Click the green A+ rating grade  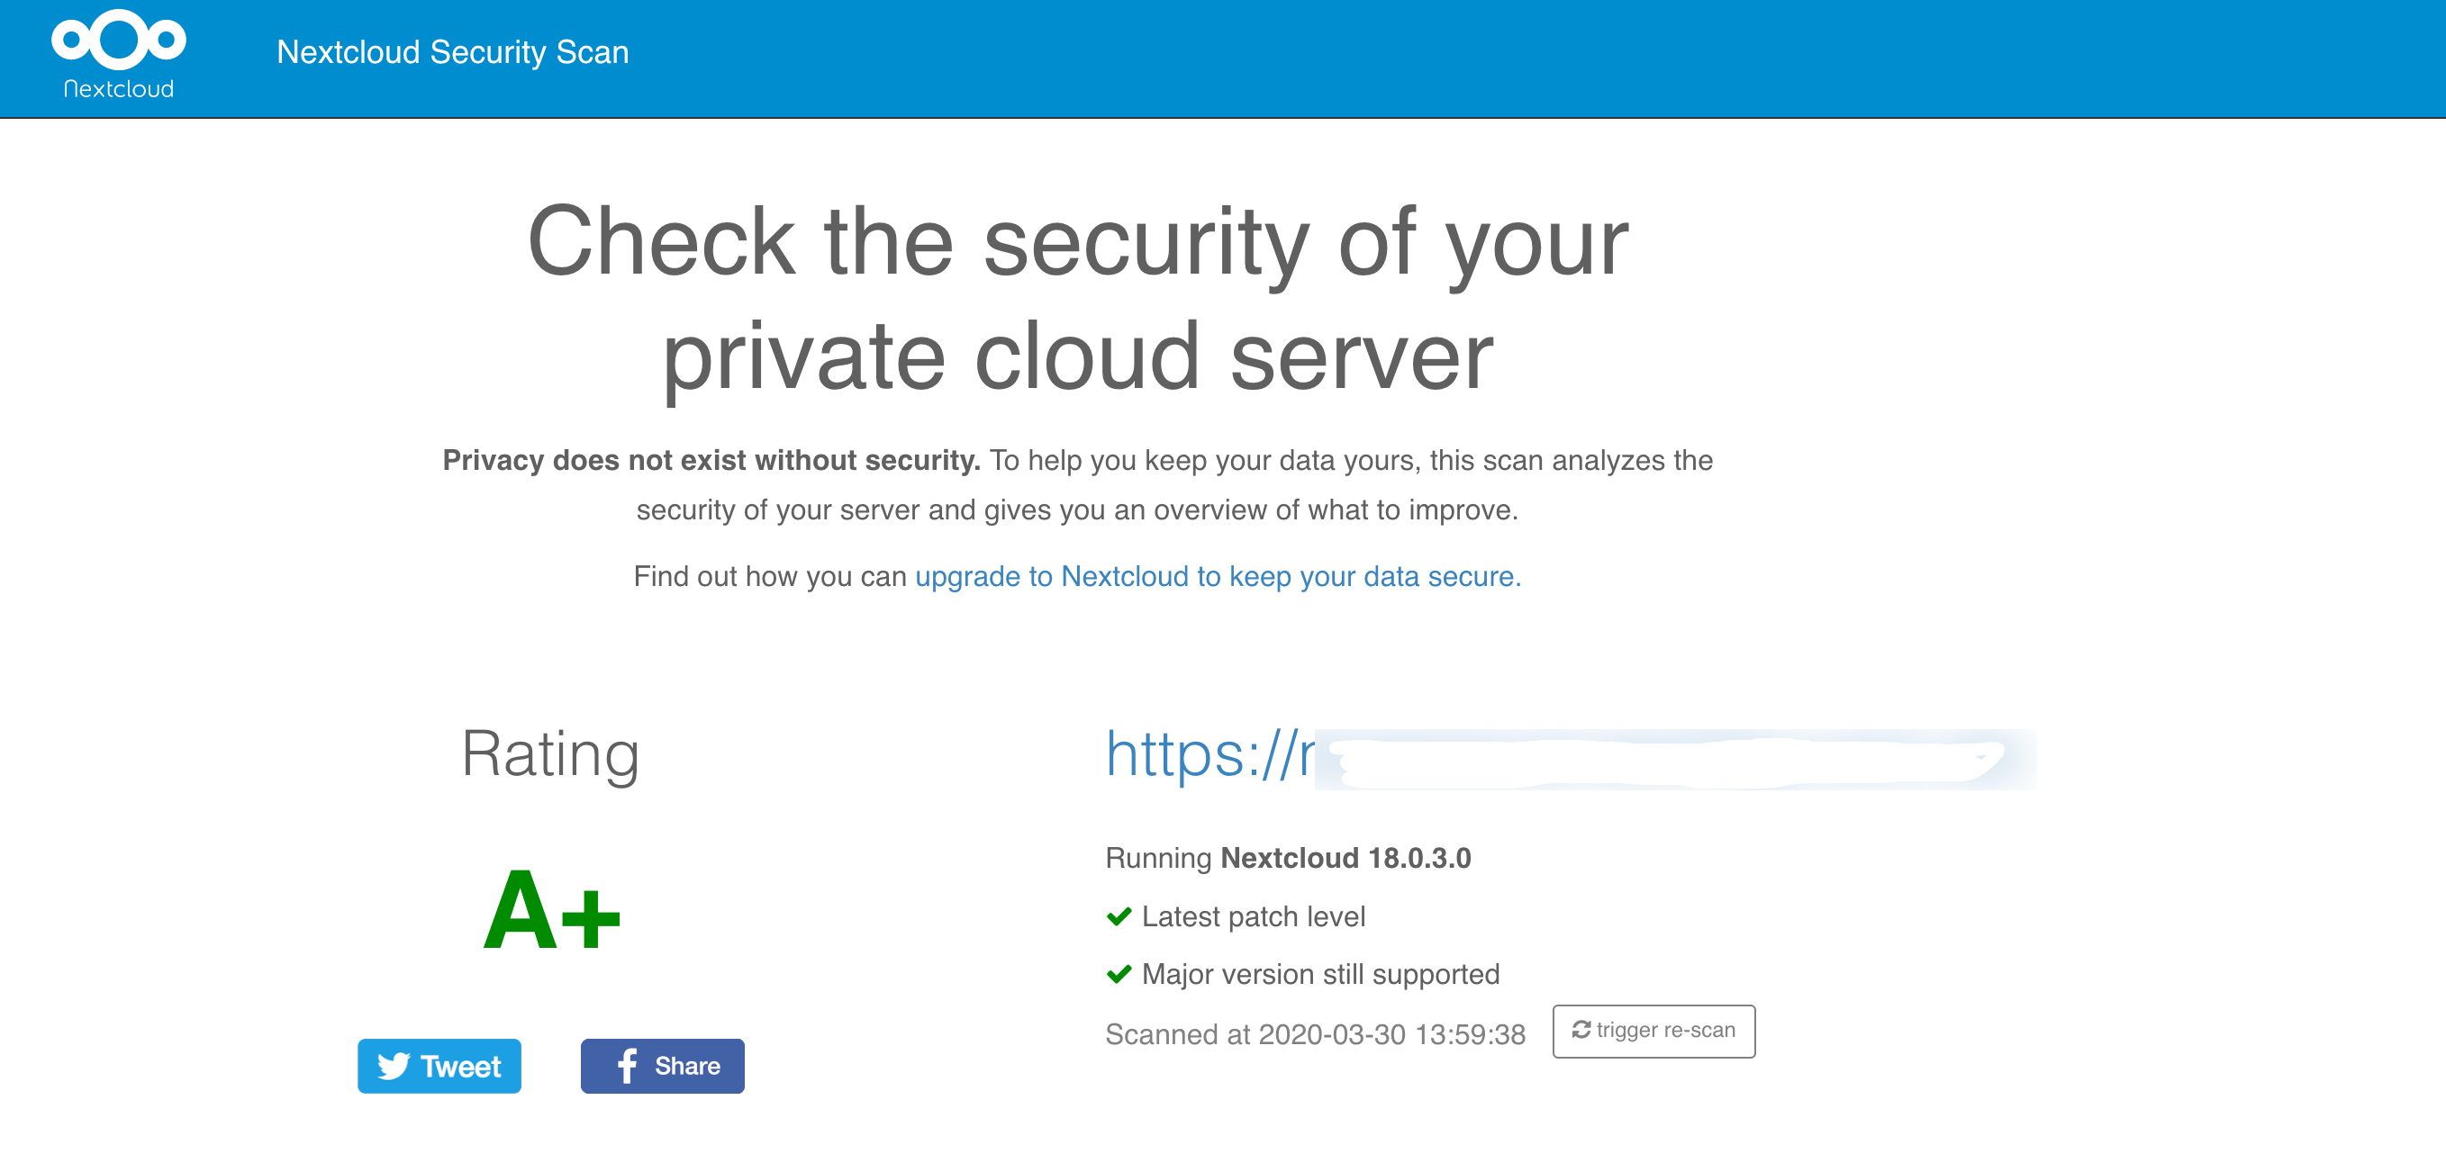point(552,912)
